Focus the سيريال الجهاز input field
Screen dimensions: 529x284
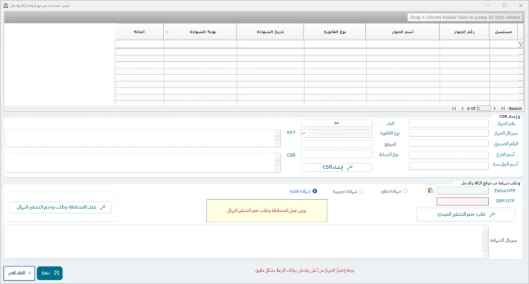[x=449, y=133]
